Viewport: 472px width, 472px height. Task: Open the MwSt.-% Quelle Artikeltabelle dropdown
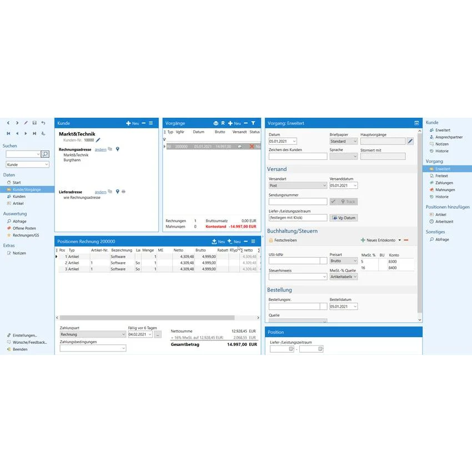pos(355,277)
